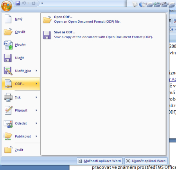Click the globe icon in the top-right toolbar
The width and height of the screenshot is (176, 170).
pyautogui.click(x=142, y=4)
